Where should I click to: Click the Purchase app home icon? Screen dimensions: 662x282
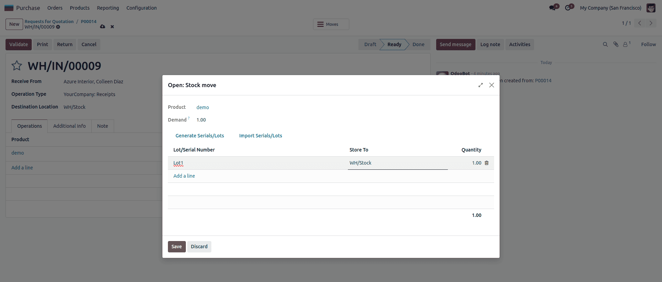[x=9, y=8]
